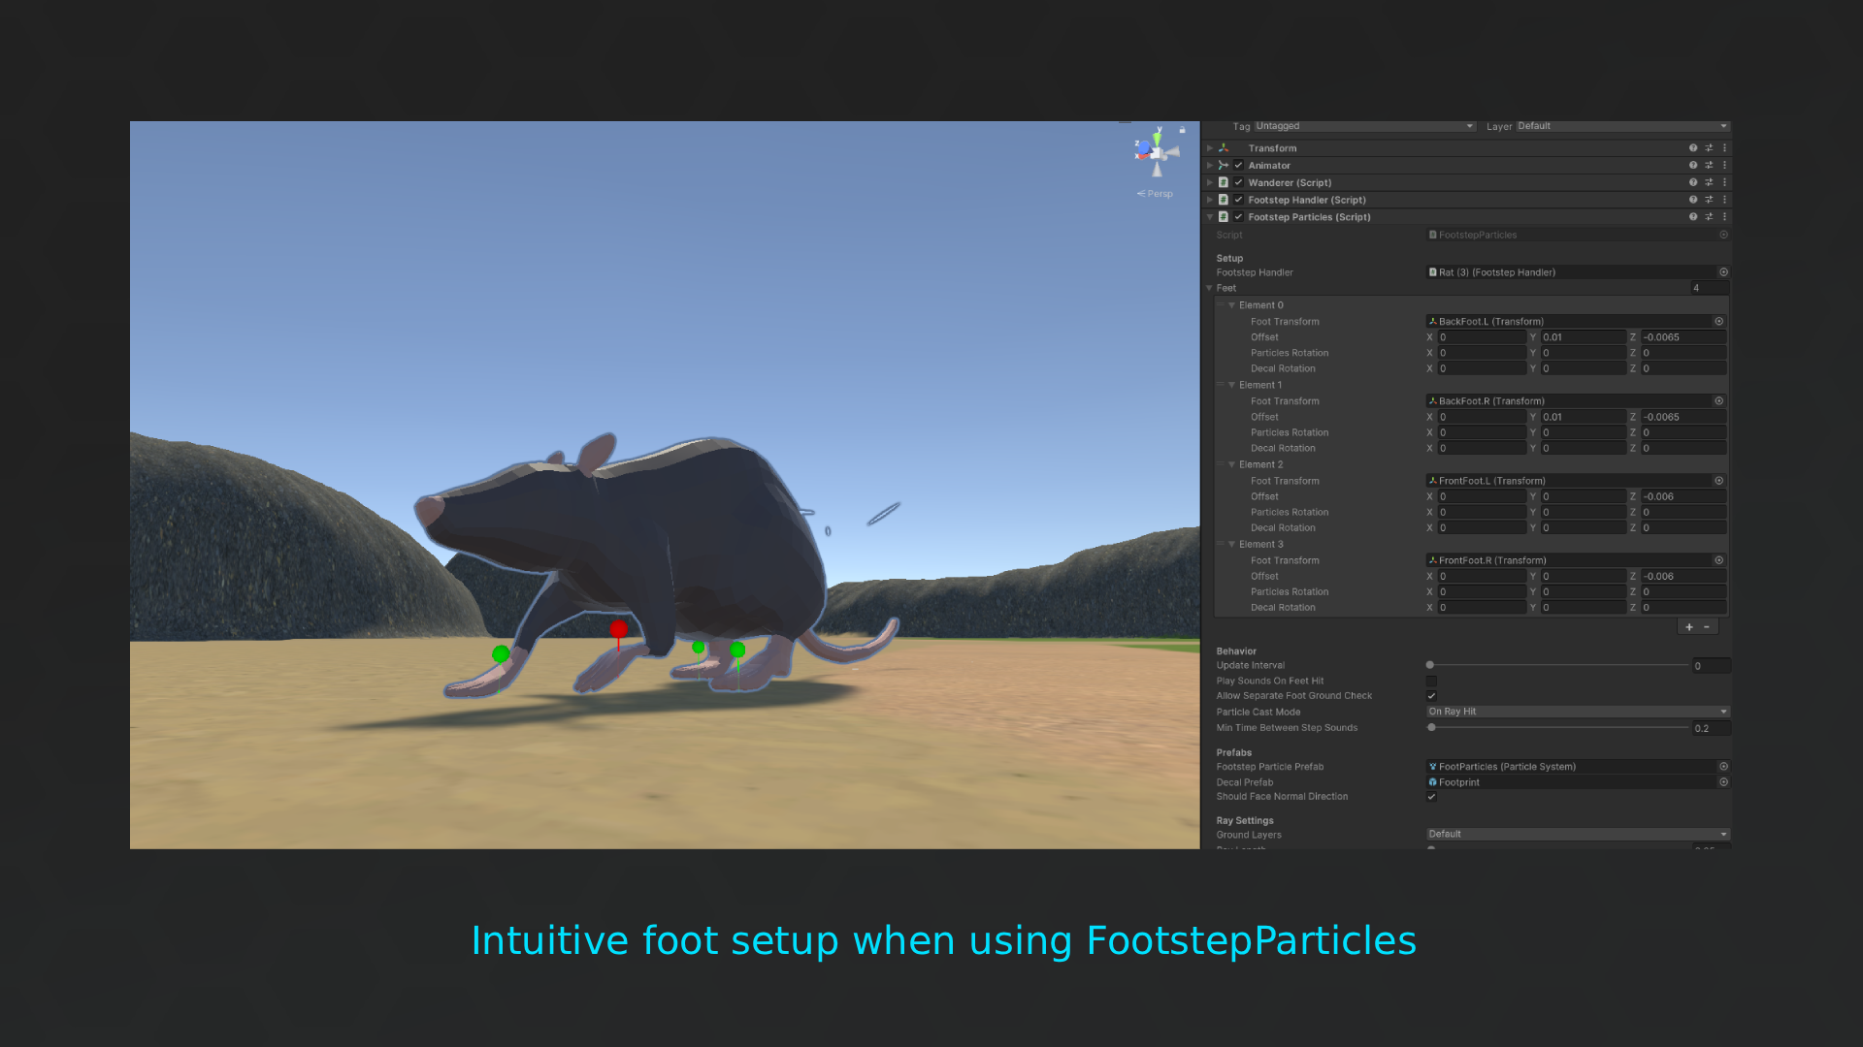Uncheck Should Face Normal Direction

(x=1431, y=797)
